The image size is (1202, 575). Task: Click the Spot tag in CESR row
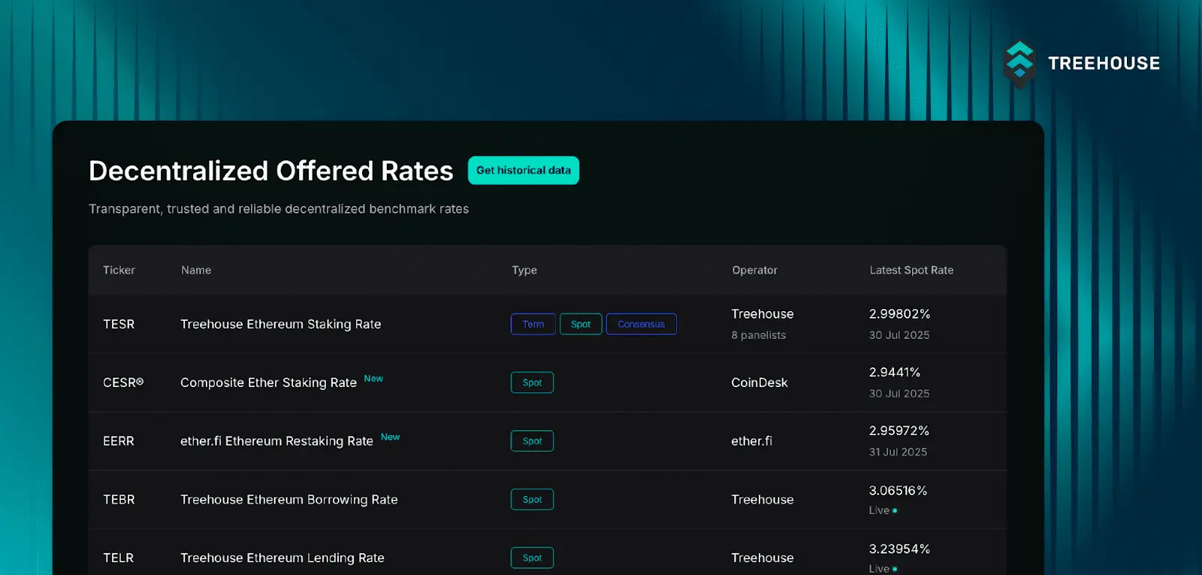[x=532, y=383]
